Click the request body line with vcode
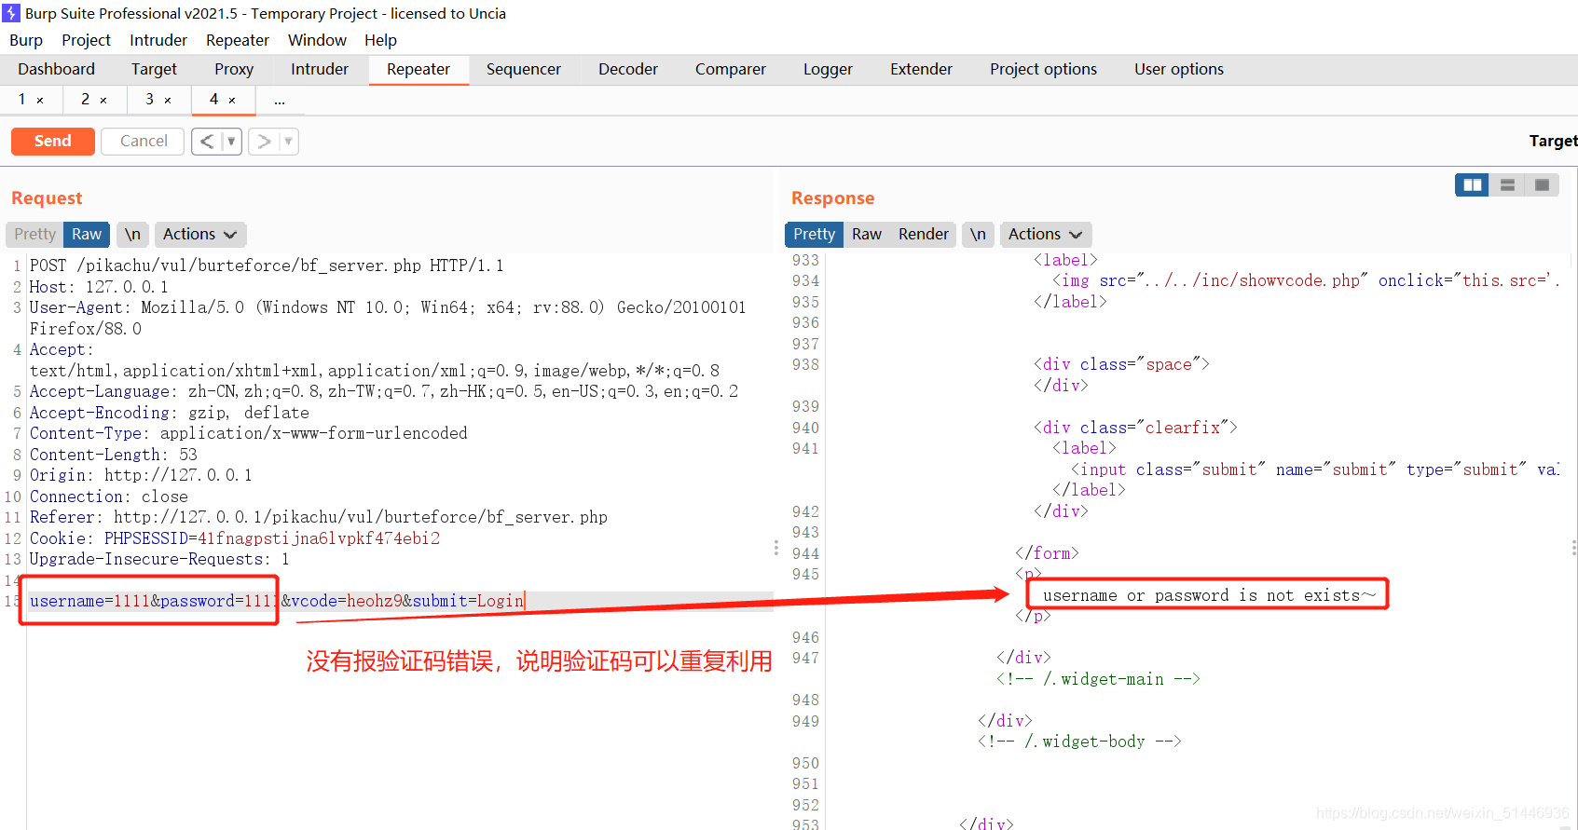The width and height of the screenshot is (1578, 830). pyautogui.click(x=277, y=601)
